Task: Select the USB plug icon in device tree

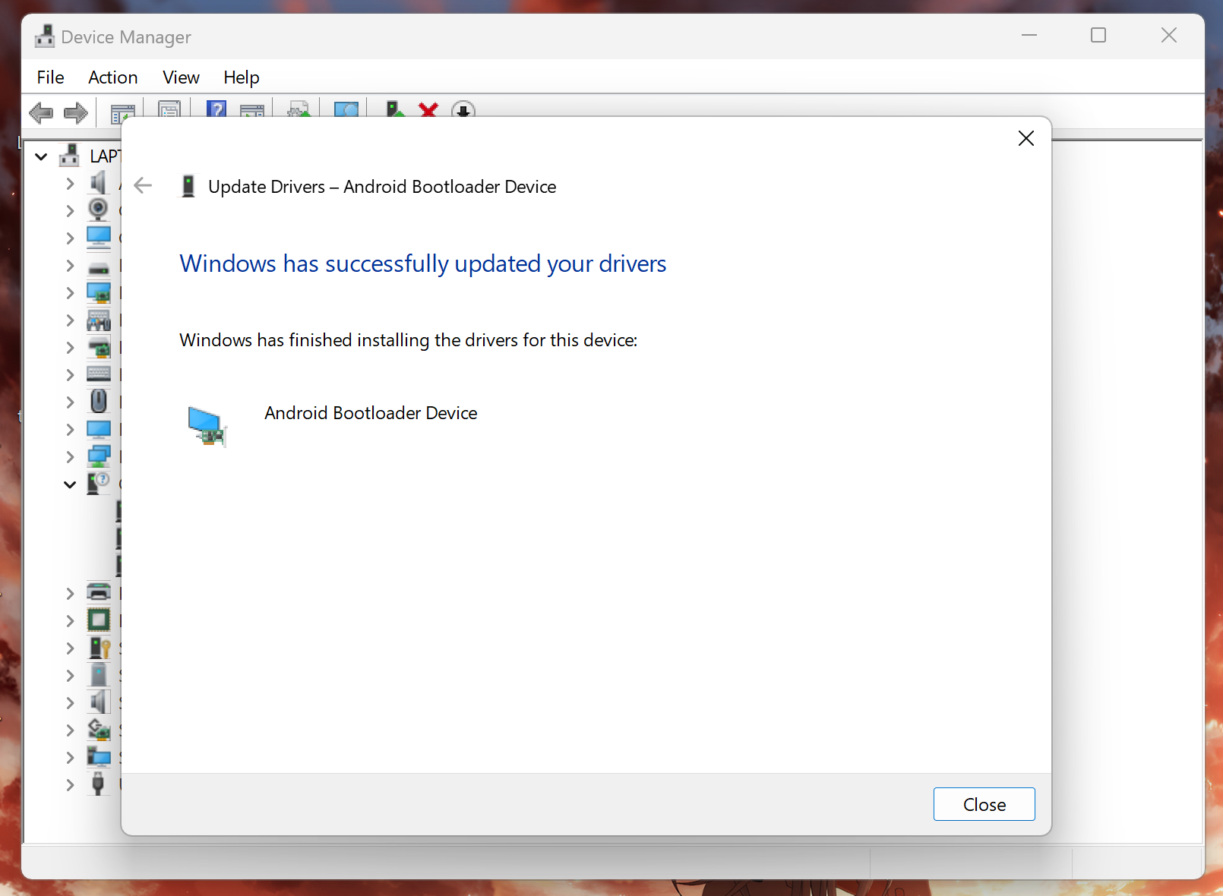Action: [x=98, y=783]
